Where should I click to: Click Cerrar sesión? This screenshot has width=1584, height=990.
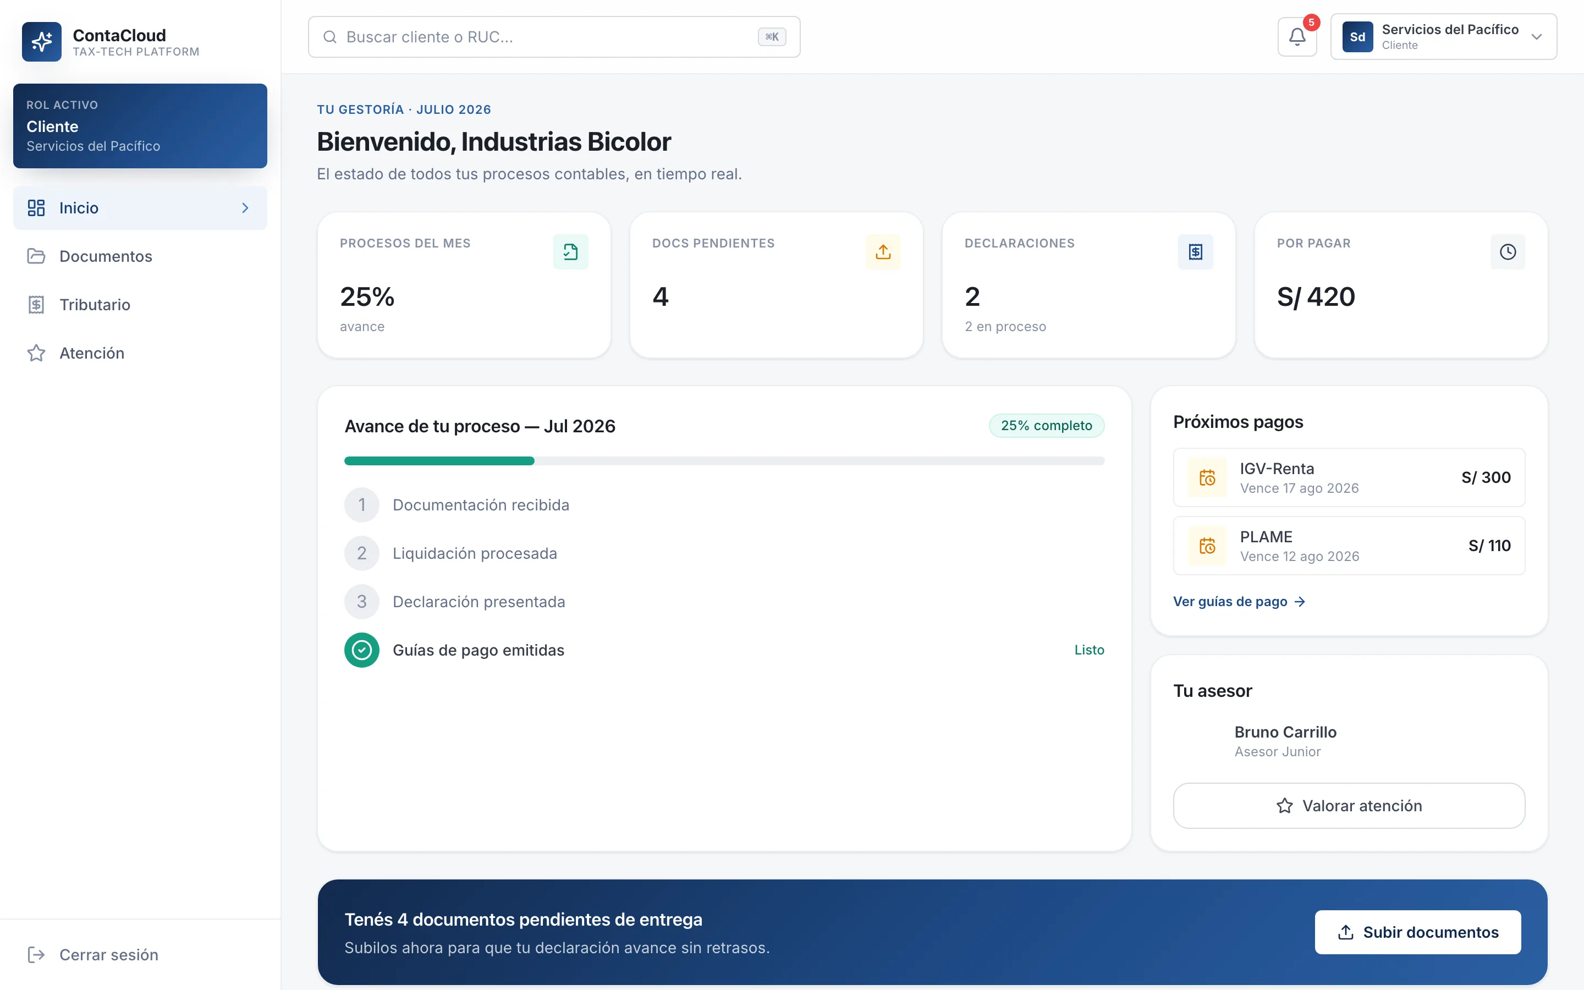140,955
